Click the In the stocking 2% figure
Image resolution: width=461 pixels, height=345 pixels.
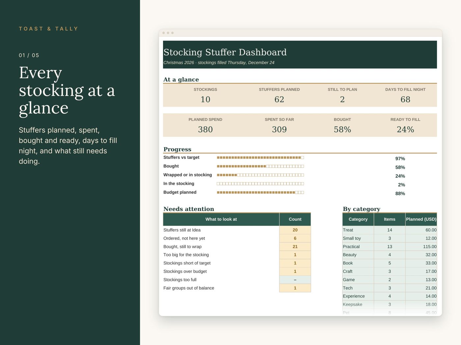401,185
